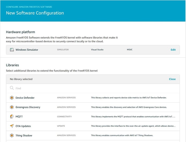Click the Visual Studio IDE label
The image size is (186, 142).
tap(97, 50)
